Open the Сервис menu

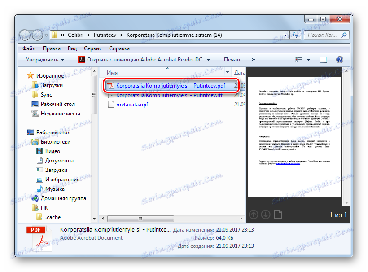coord(93,48)
